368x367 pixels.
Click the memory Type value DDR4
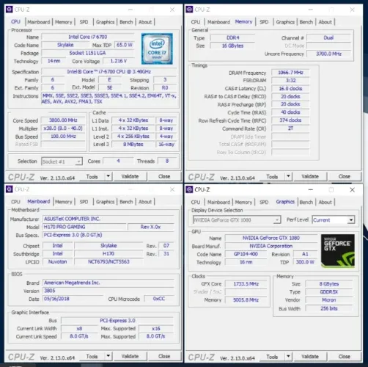(x=232, y=38)
